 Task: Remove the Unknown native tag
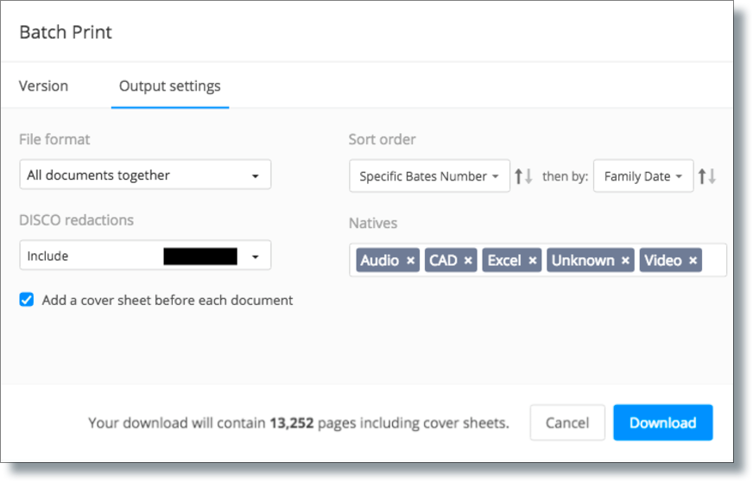[x=625, y=261]
